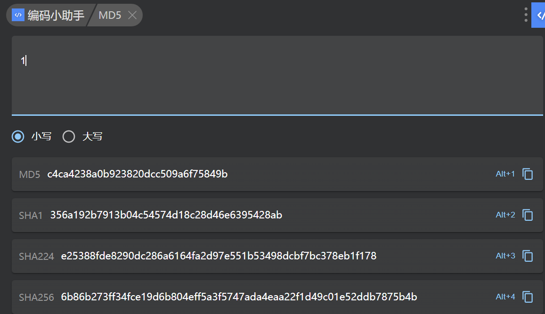Click the blue code icon at top right
This screenshot has height=314, width=545.
(539, 15)
